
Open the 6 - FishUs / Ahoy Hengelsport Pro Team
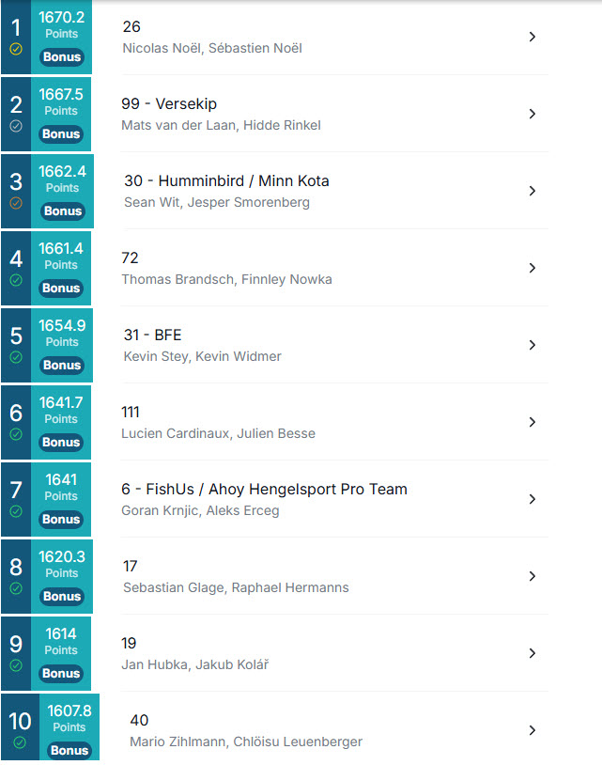[334, 499]
